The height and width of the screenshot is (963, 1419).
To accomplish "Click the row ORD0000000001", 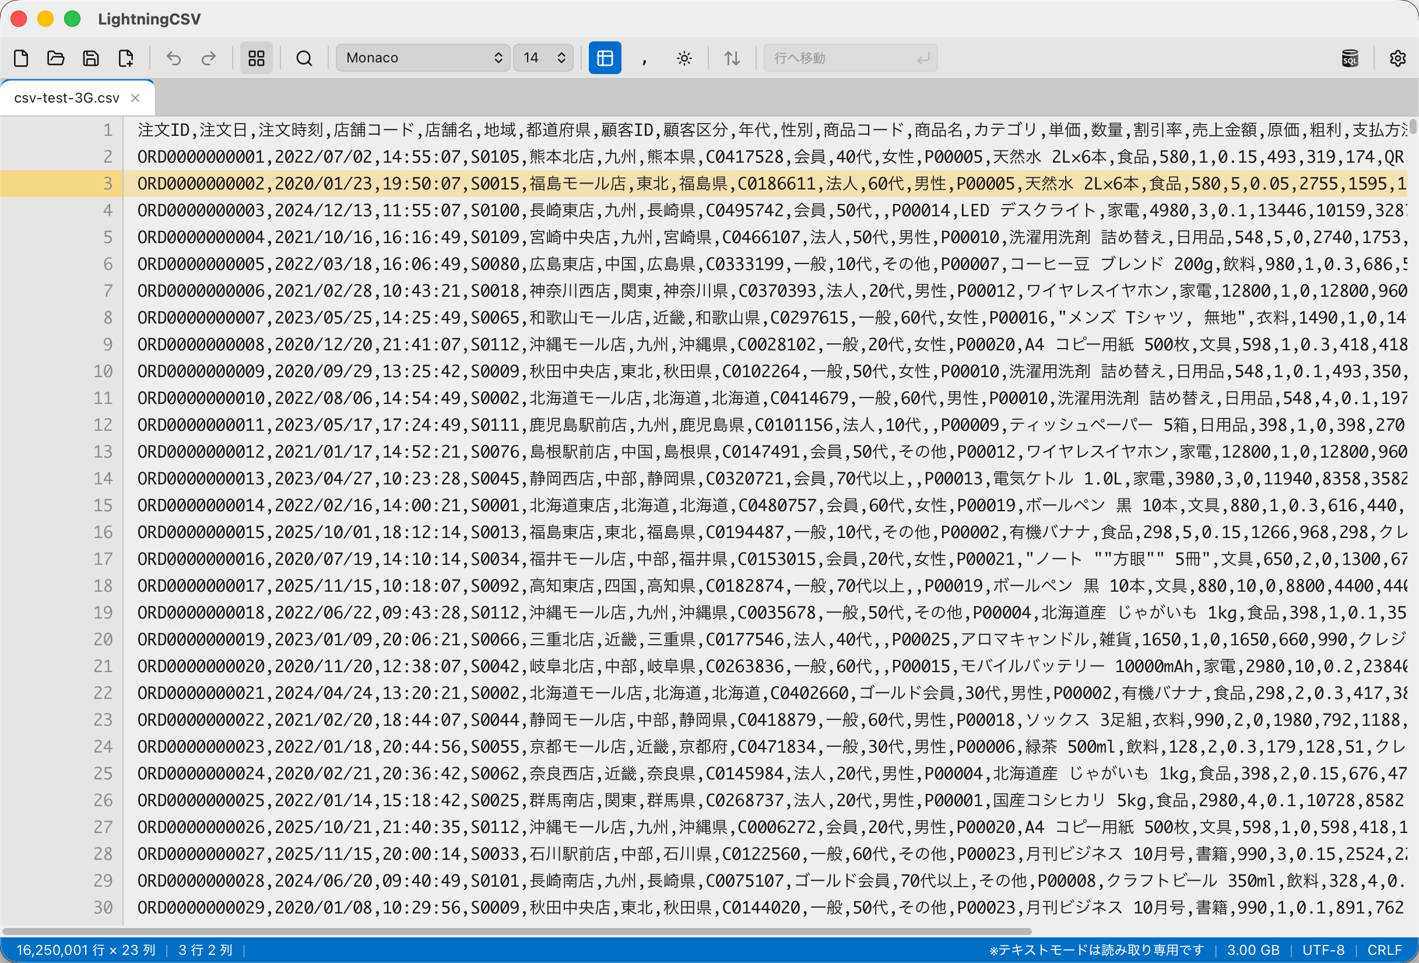I will tap(771, 157).
